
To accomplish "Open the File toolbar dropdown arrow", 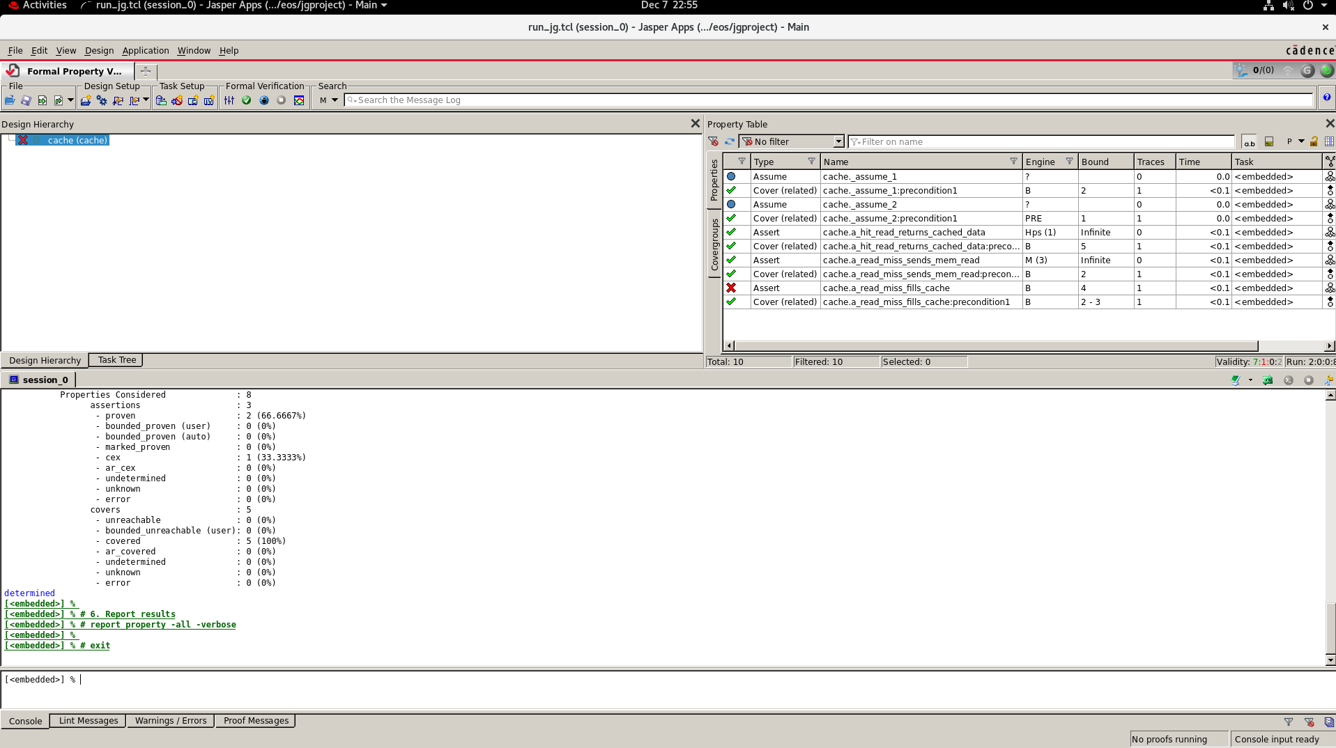I will click(70, 100).
